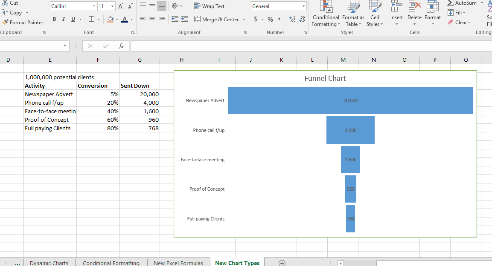
Task: Click the Insert Function fx button
Action: point(121,46)
